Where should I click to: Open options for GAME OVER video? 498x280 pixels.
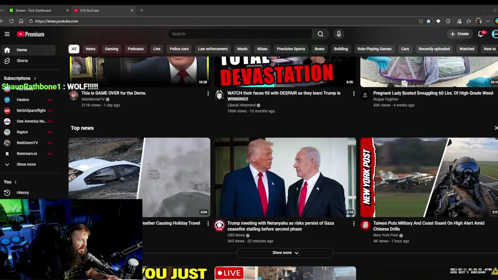pyautogui.click(x=208, y=94)
